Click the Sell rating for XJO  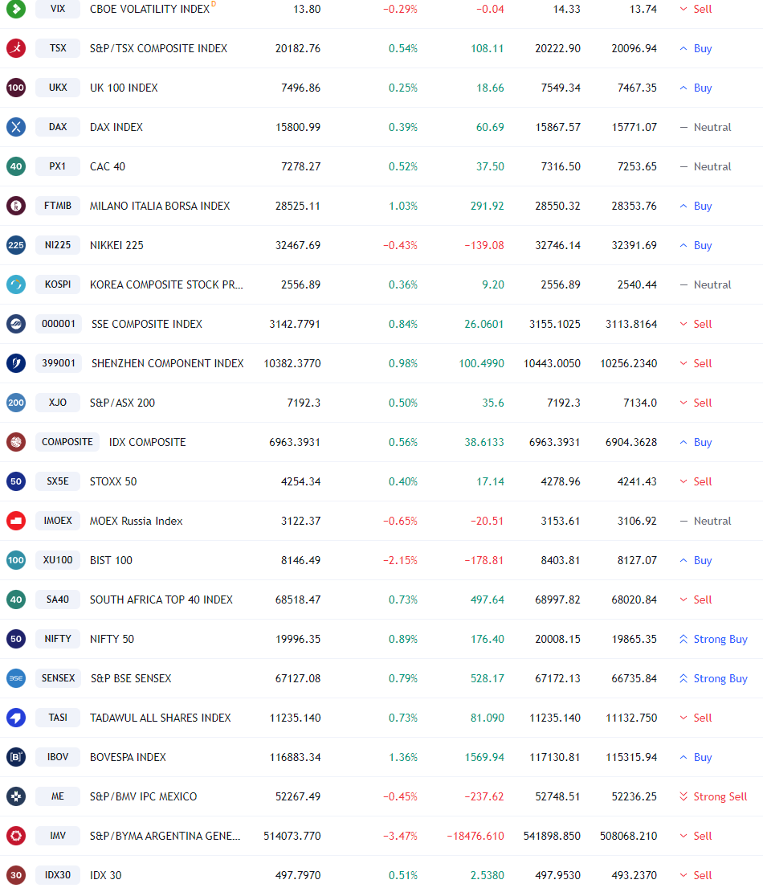696,403
